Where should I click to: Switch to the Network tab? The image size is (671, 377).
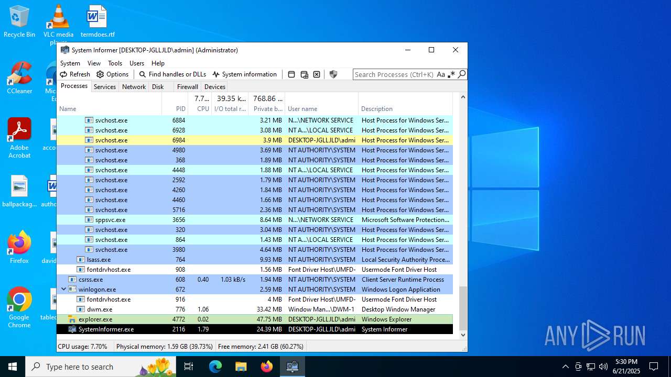(134, 87)
